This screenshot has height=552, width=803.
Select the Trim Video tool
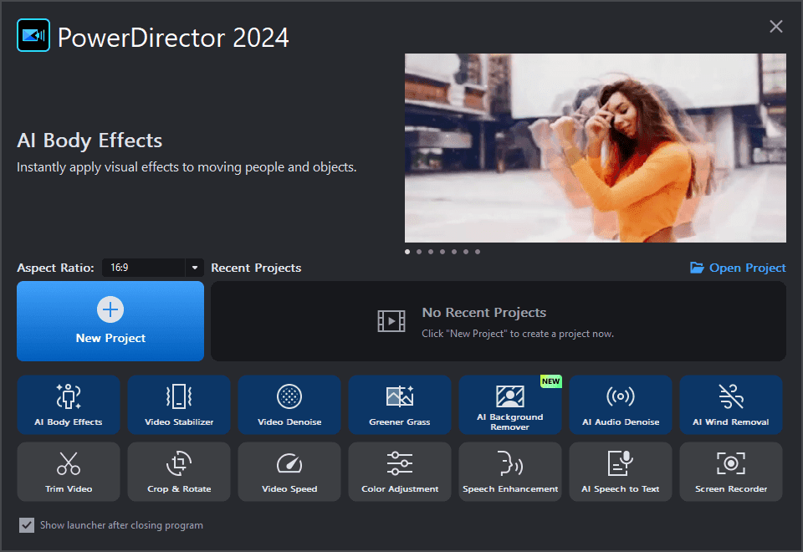tap(69, 472)
